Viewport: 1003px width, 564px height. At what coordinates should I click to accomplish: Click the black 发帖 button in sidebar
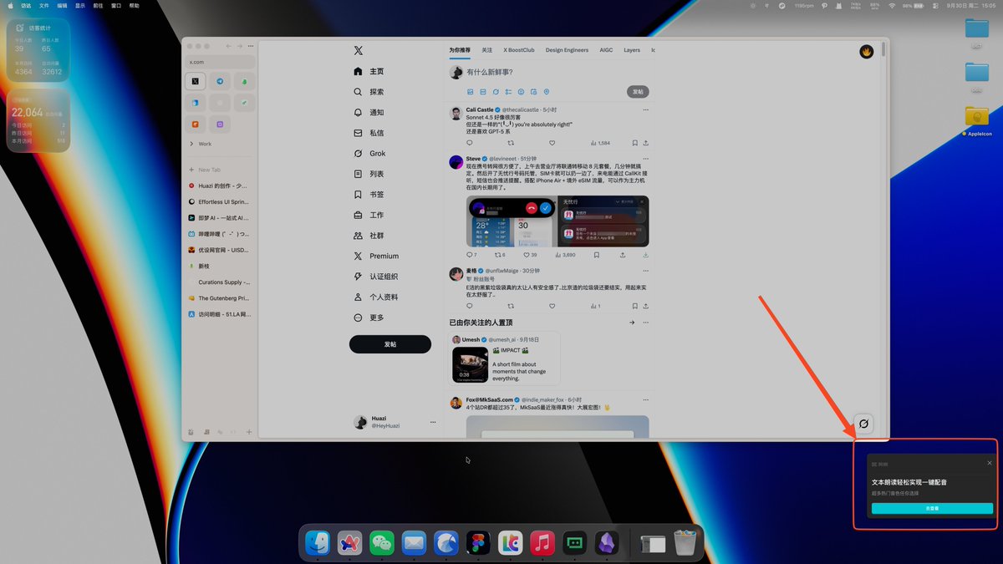(390, 344)
